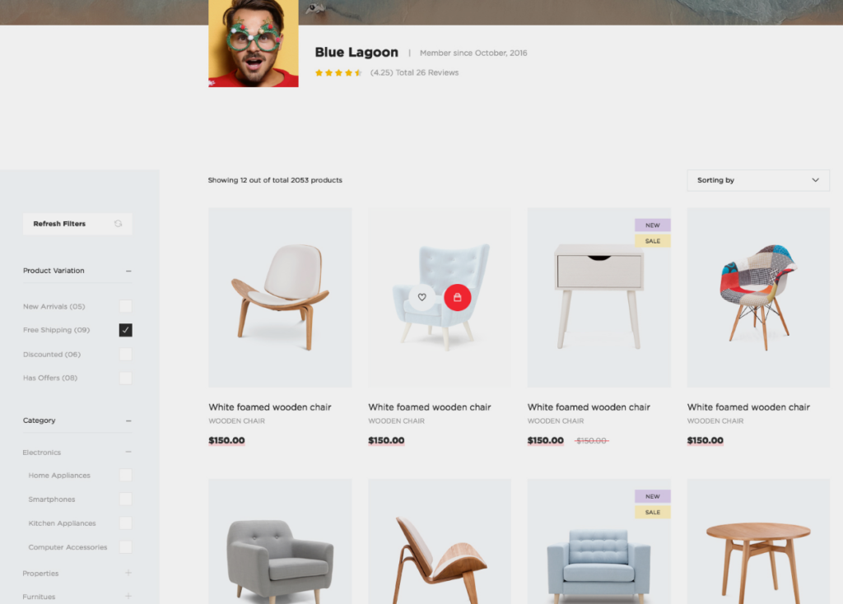Open Total 26 Reviews link
This screenshot has width=843, height=604.
[427, 72]
